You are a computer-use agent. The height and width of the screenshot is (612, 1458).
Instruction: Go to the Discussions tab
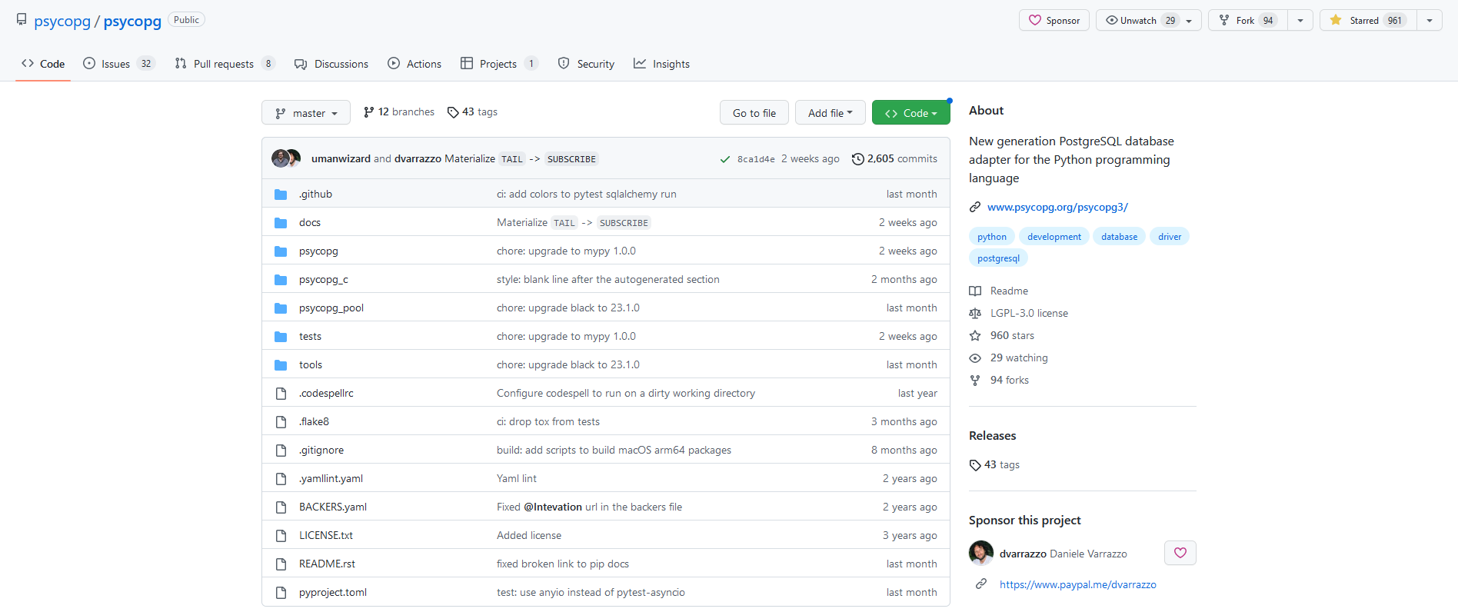coord(331,64)
